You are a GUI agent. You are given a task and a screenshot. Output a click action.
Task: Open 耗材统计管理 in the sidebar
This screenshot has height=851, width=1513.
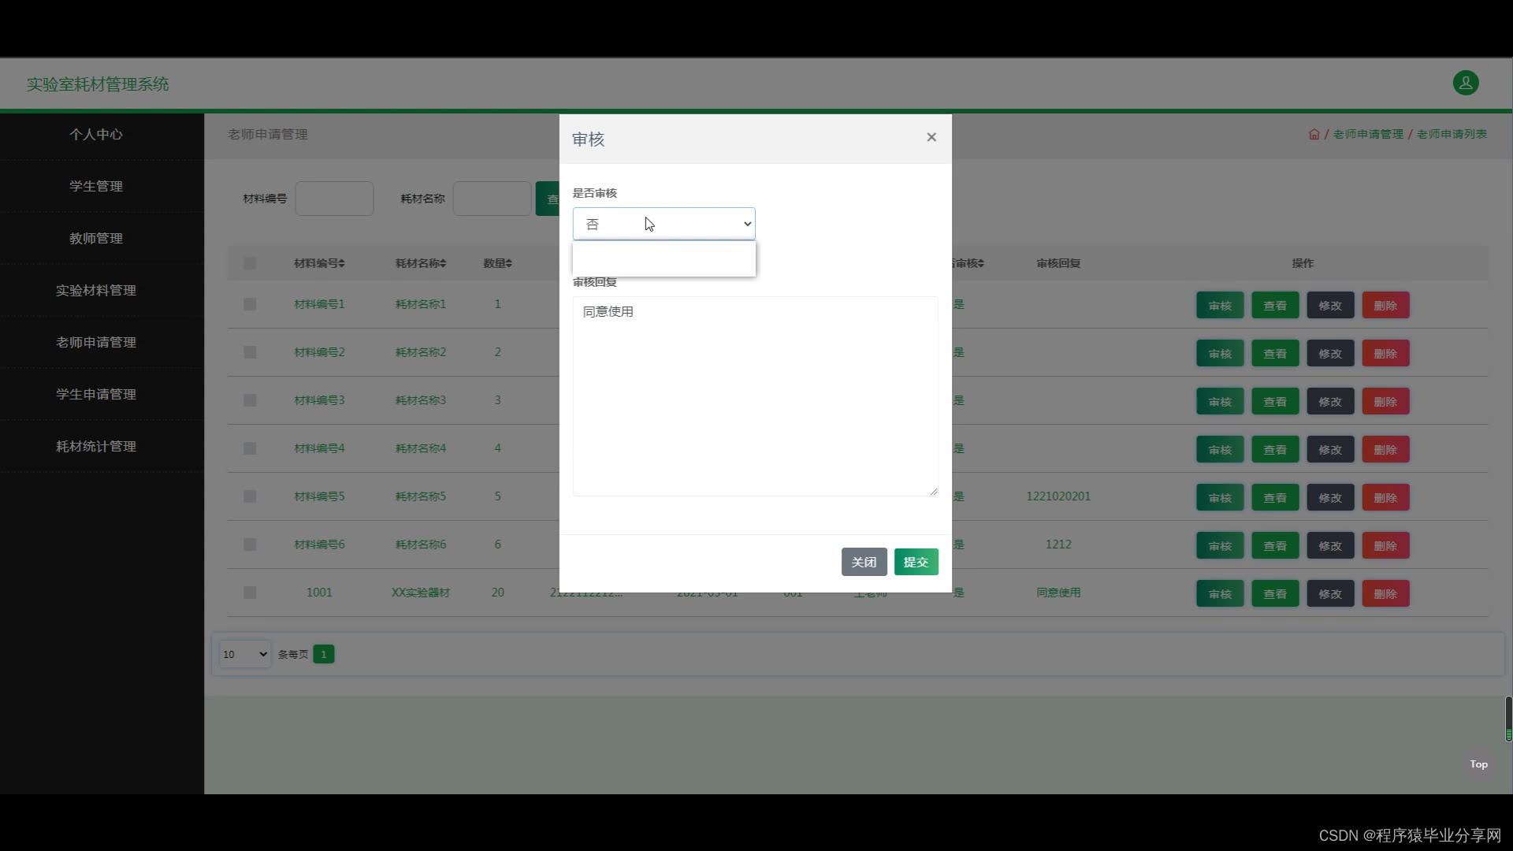[96, 446]
